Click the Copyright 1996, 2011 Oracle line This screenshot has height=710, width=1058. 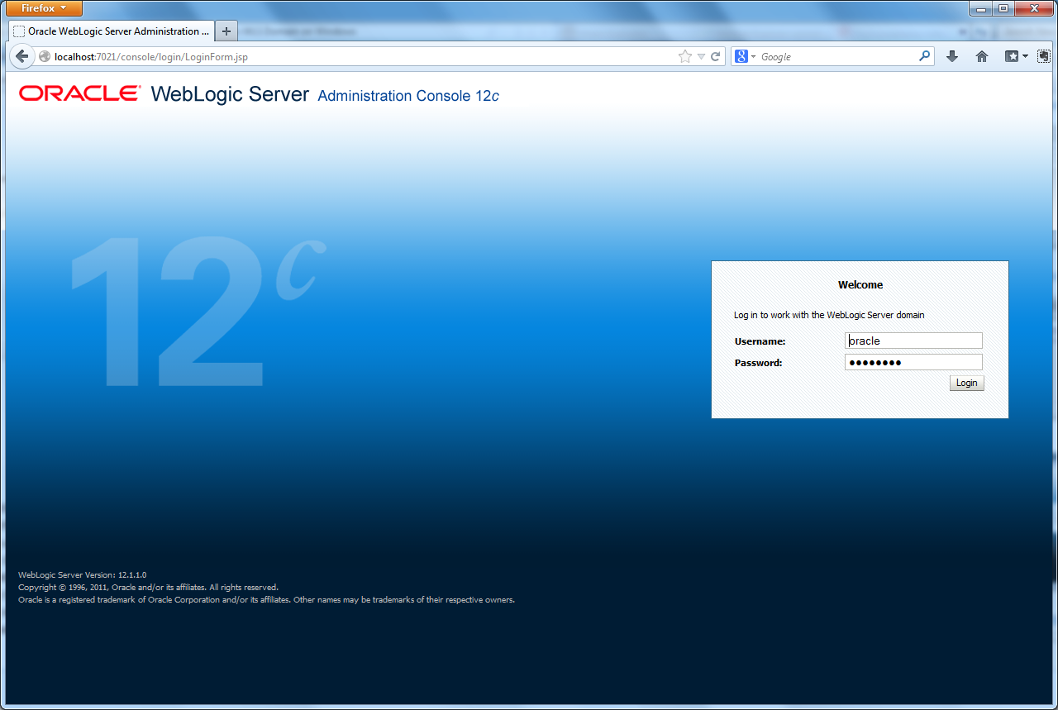tap(148, 587)
